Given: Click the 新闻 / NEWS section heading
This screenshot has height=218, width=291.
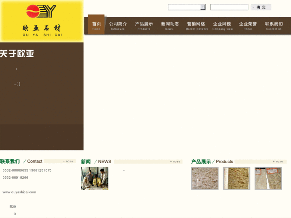Looking at the screenshot, I should 96,162.
